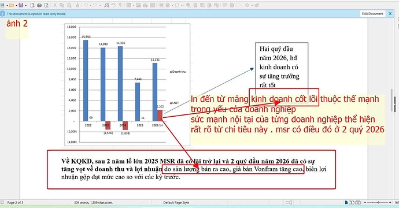Screen dimensions: 399x208
Task: Click the Print icon
Action: [x=39, y=5]
